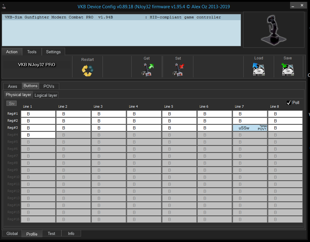
Task: Open the Tools tab
Action: [32, 52]
